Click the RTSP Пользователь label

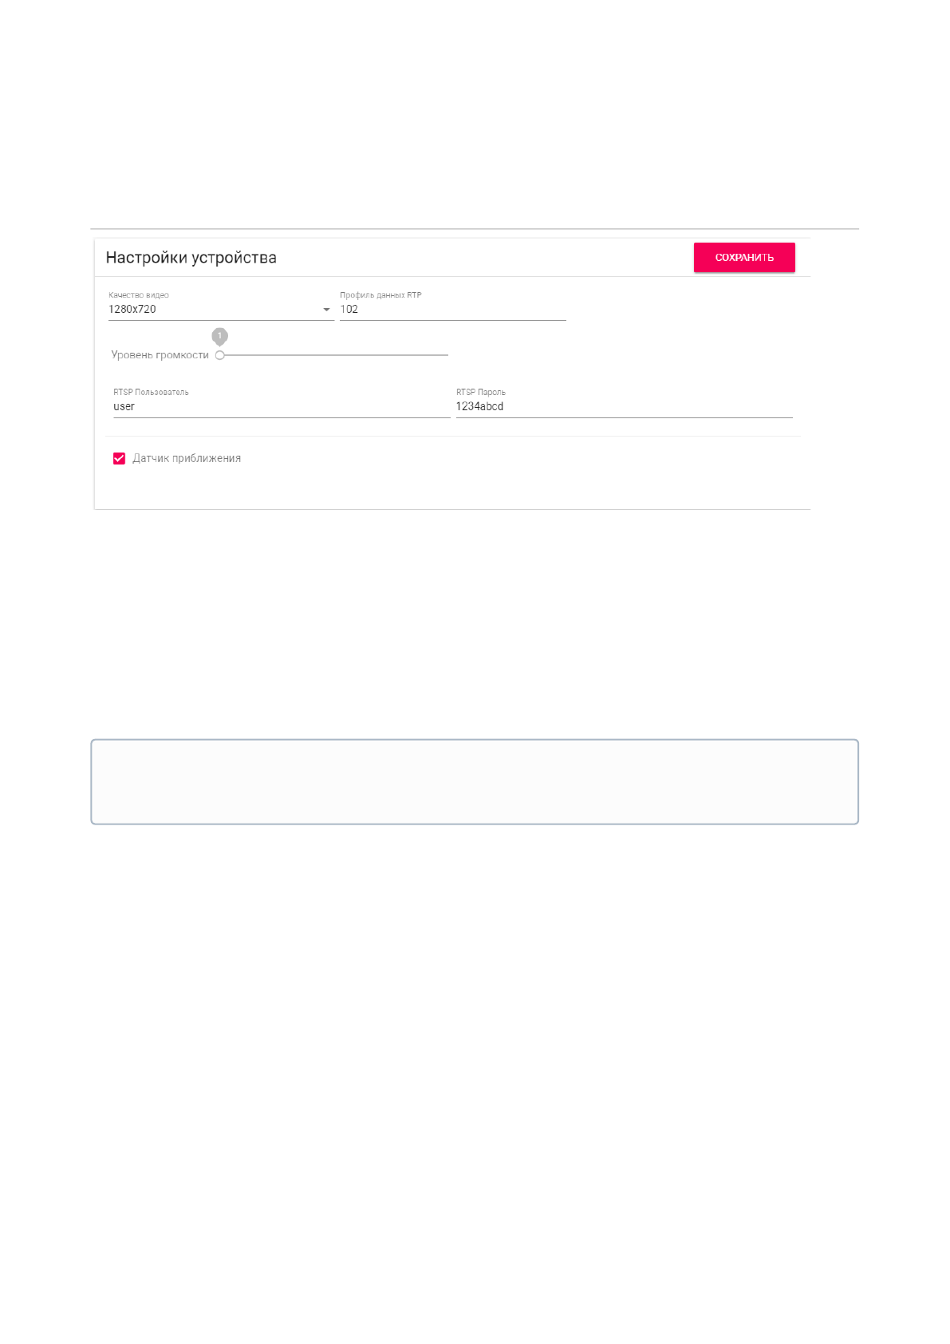pos(151,393)
